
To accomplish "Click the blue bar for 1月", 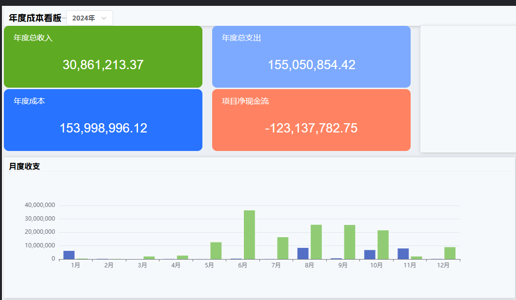I will pyautogui.click(x=69, y=255).
